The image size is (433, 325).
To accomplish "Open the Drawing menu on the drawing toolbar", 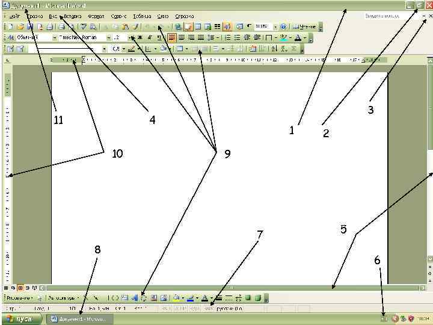I will click(x=19, y=298).
